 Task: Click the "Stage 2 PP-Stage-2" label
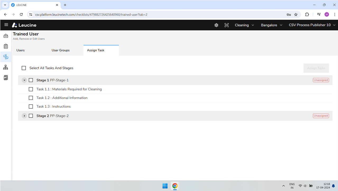click(x=53, y=116)
